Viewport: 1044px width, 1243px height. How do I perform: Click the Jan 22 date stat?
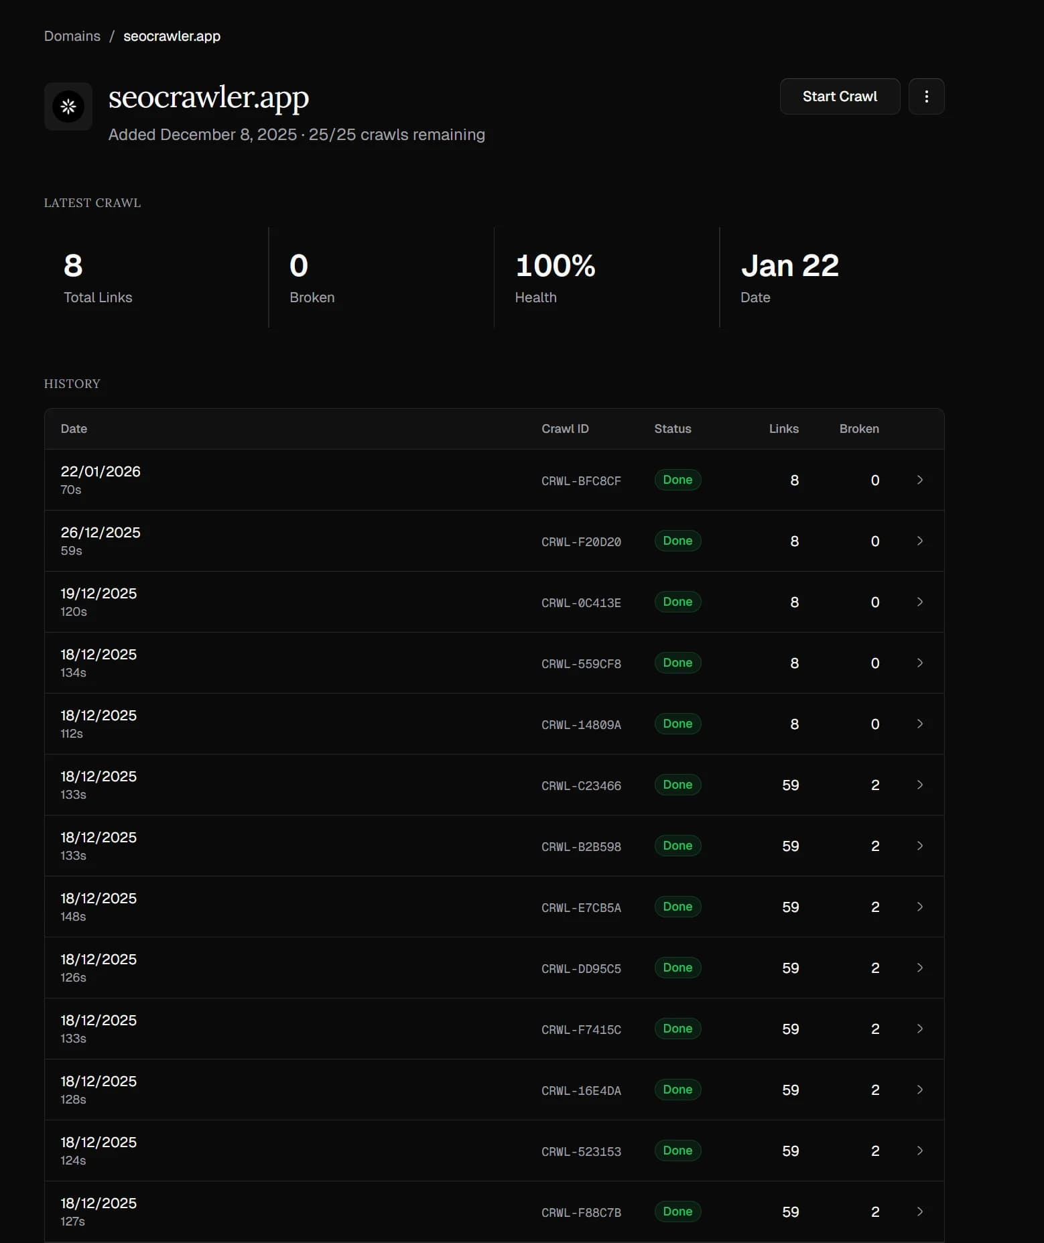[790, 265]
